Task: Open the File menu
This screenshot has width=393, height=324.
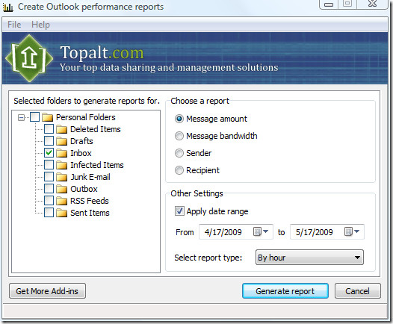Action: click(14, 25)
